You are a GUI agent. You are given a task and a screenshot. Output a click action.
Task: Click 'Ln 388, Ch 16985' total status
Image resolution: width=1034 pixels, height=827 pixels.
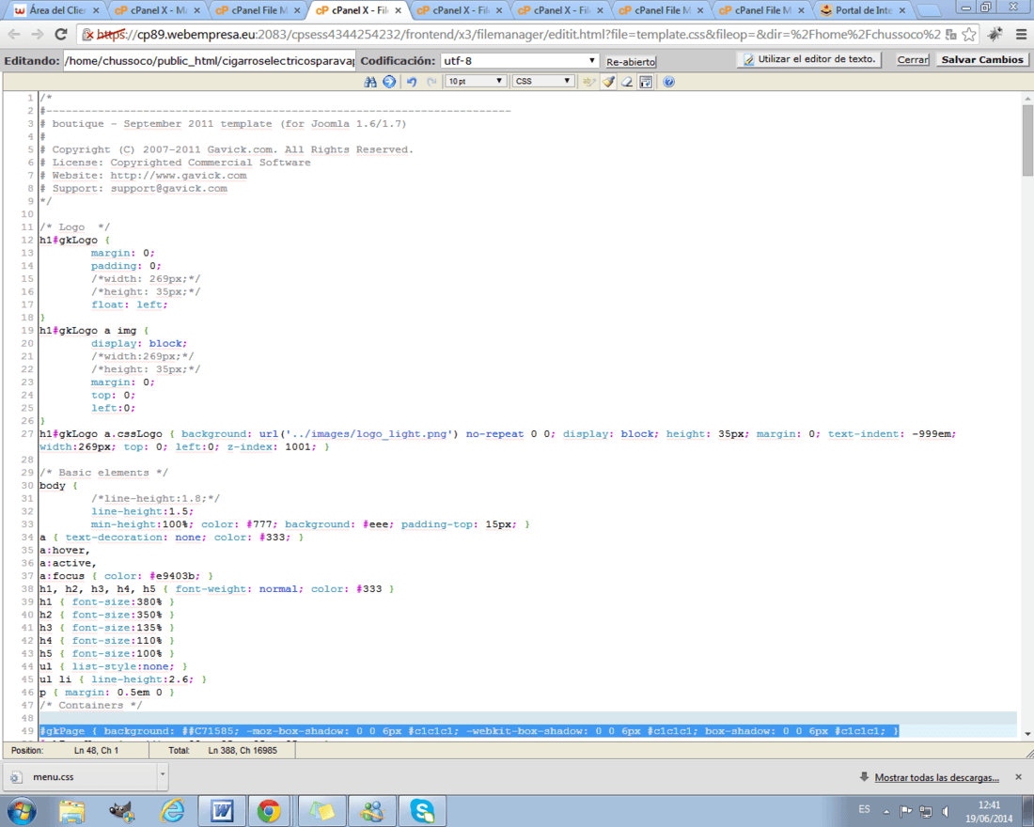click(242, 751)
